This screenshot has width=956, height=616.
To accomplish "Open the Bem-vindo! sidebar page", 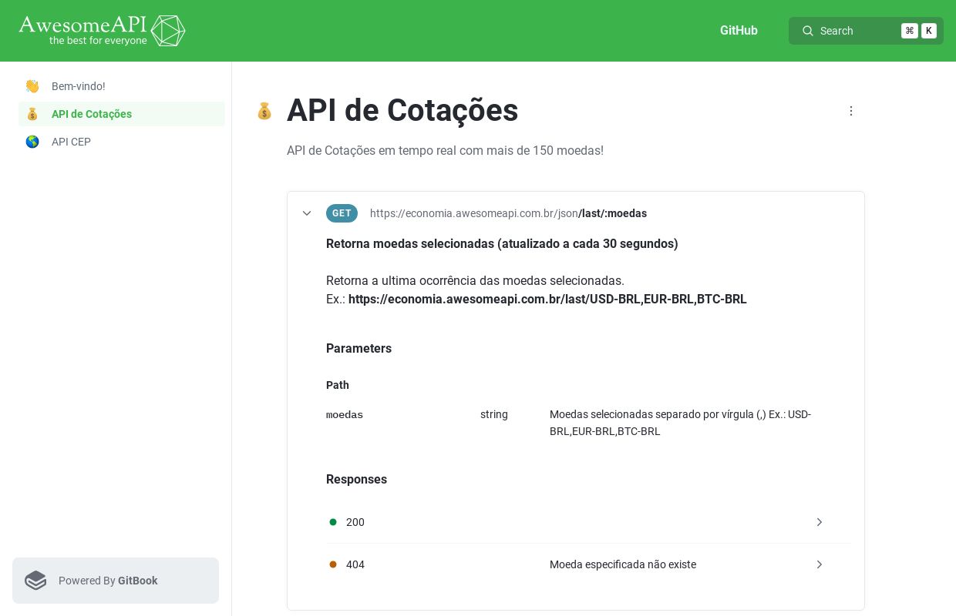I will pyautogui.click(x=122, y=86).
